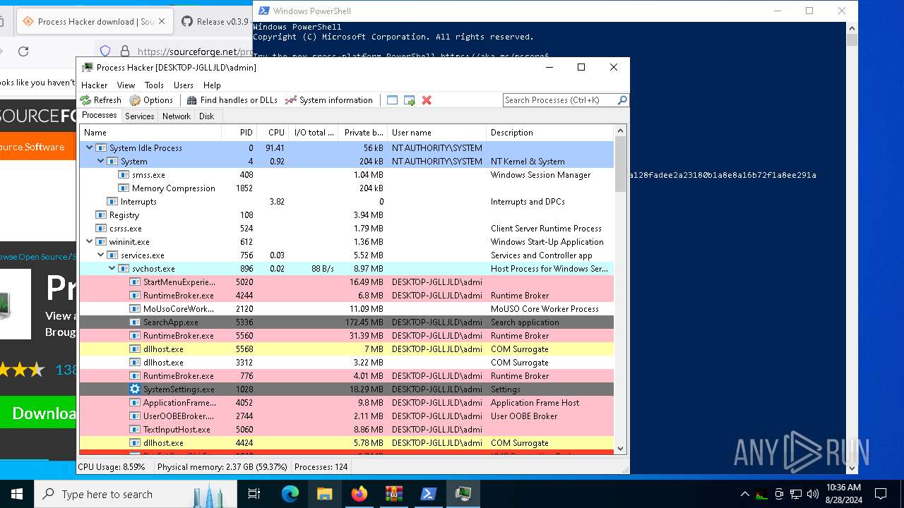This screenshot has height=508, width=904.
Task: Click the process list vertical scrollbar
Action: point(620,164)
